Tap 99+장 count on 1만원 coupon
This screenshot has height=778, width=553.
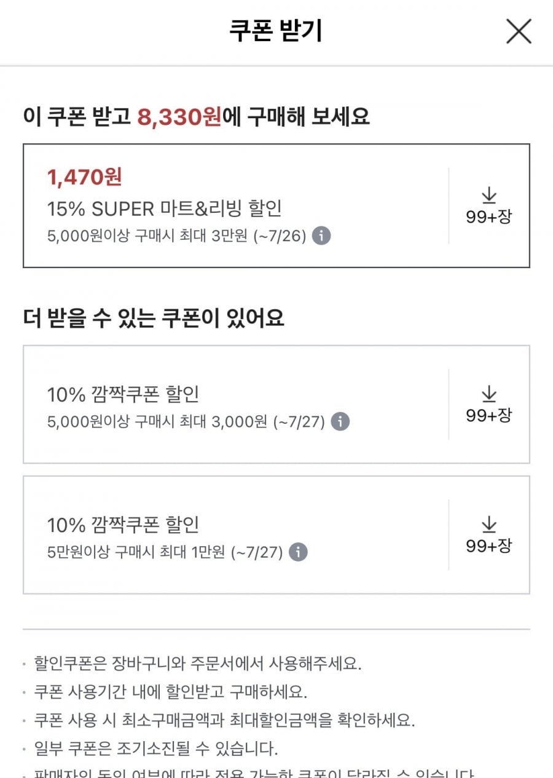[x=488, y=546]
